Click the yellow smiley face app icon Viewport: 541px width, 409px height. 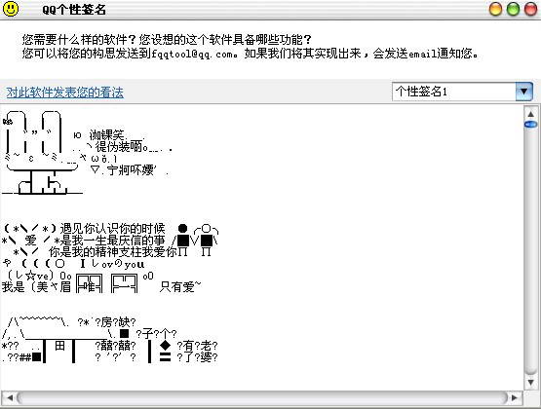(x=11, y=9)
